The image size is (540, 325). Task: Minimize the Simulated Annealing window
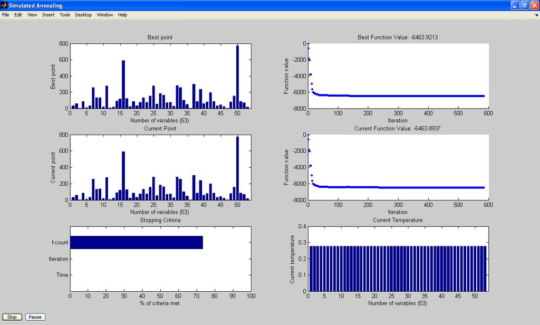click(x=515, y=5)
